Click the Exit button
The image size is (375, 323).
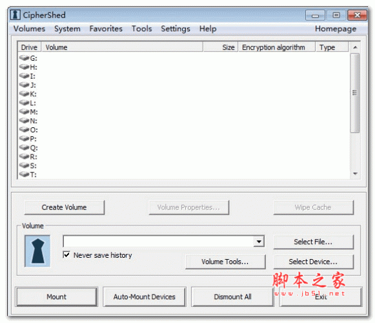(x=321, y=297)
